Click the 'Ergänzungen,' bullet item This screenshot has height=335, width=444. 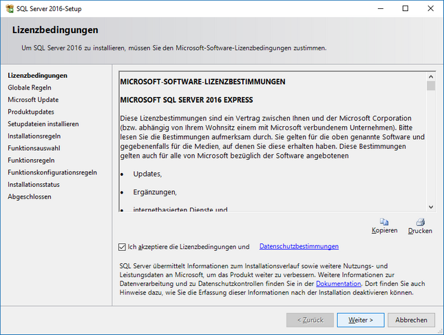[x=155, y=192]
